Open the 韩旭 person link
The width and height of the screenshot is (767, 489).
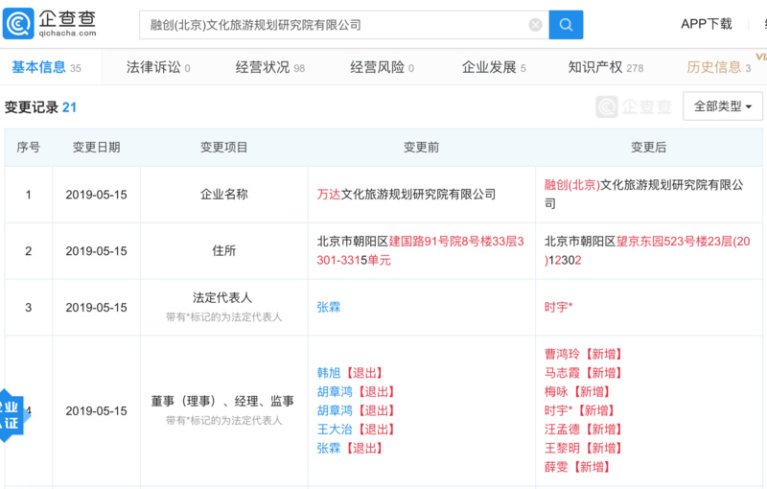click(x=329, y=373)
